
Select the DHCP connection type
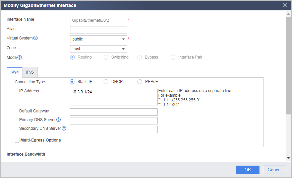(106, 82)
